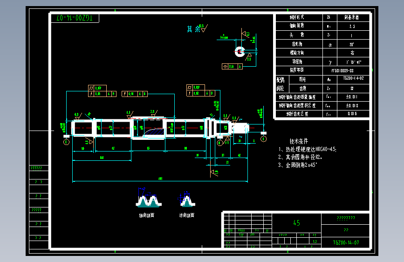Select note 3 about chamfer 2×45°
The width and height of the screenshot is (404, 262).
pos(298,165)
